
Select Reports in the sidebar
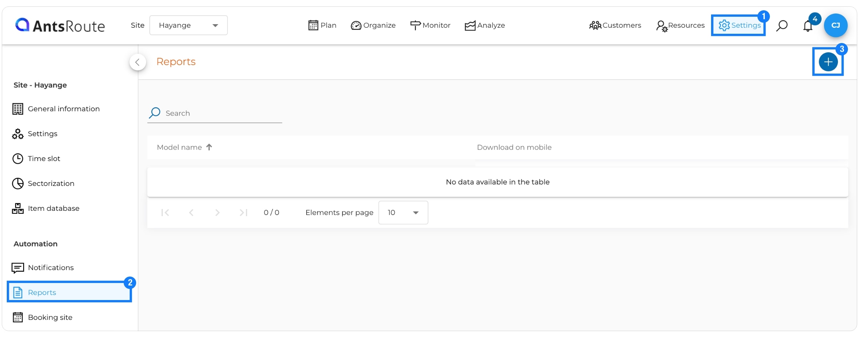(70, 292)
